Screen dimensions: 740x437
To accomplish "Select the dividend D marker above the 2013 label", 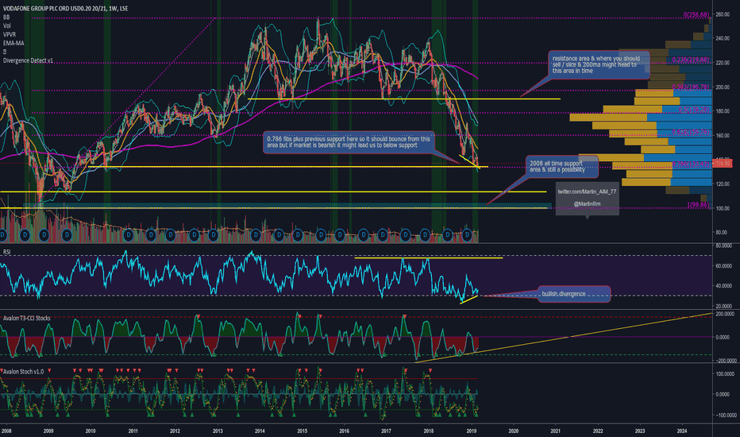I will [x=214, y=234].
